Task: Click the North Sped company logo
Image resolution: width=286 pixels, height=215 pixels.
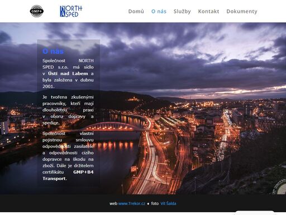Action: [71, 11]
